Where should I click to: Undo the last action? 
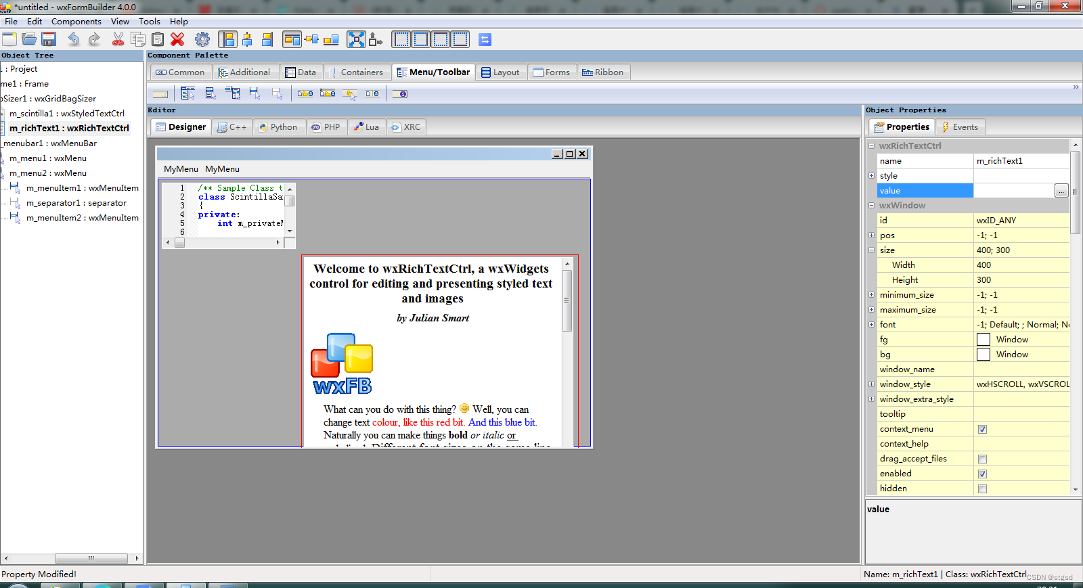coord(74,39)
